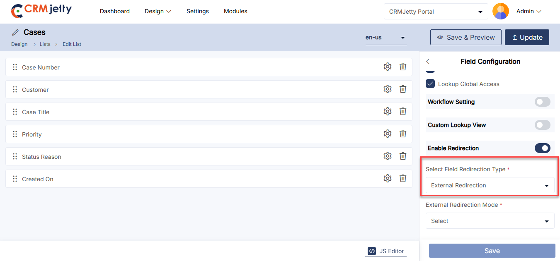The image size is (560, 261).
Task: Click back arrow in Field Configuration panel
Action: tap(428, 62)
